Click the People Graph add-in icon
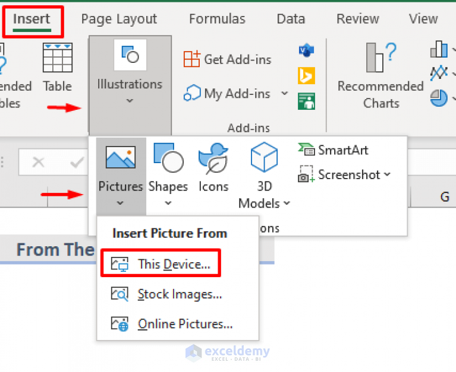 306,101
